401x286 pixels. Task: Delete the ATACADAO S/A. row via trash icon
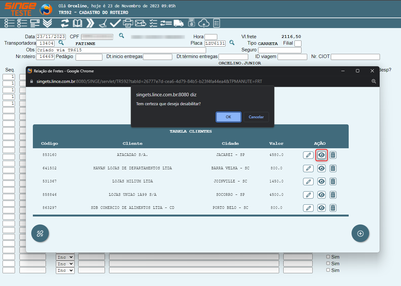333,155
